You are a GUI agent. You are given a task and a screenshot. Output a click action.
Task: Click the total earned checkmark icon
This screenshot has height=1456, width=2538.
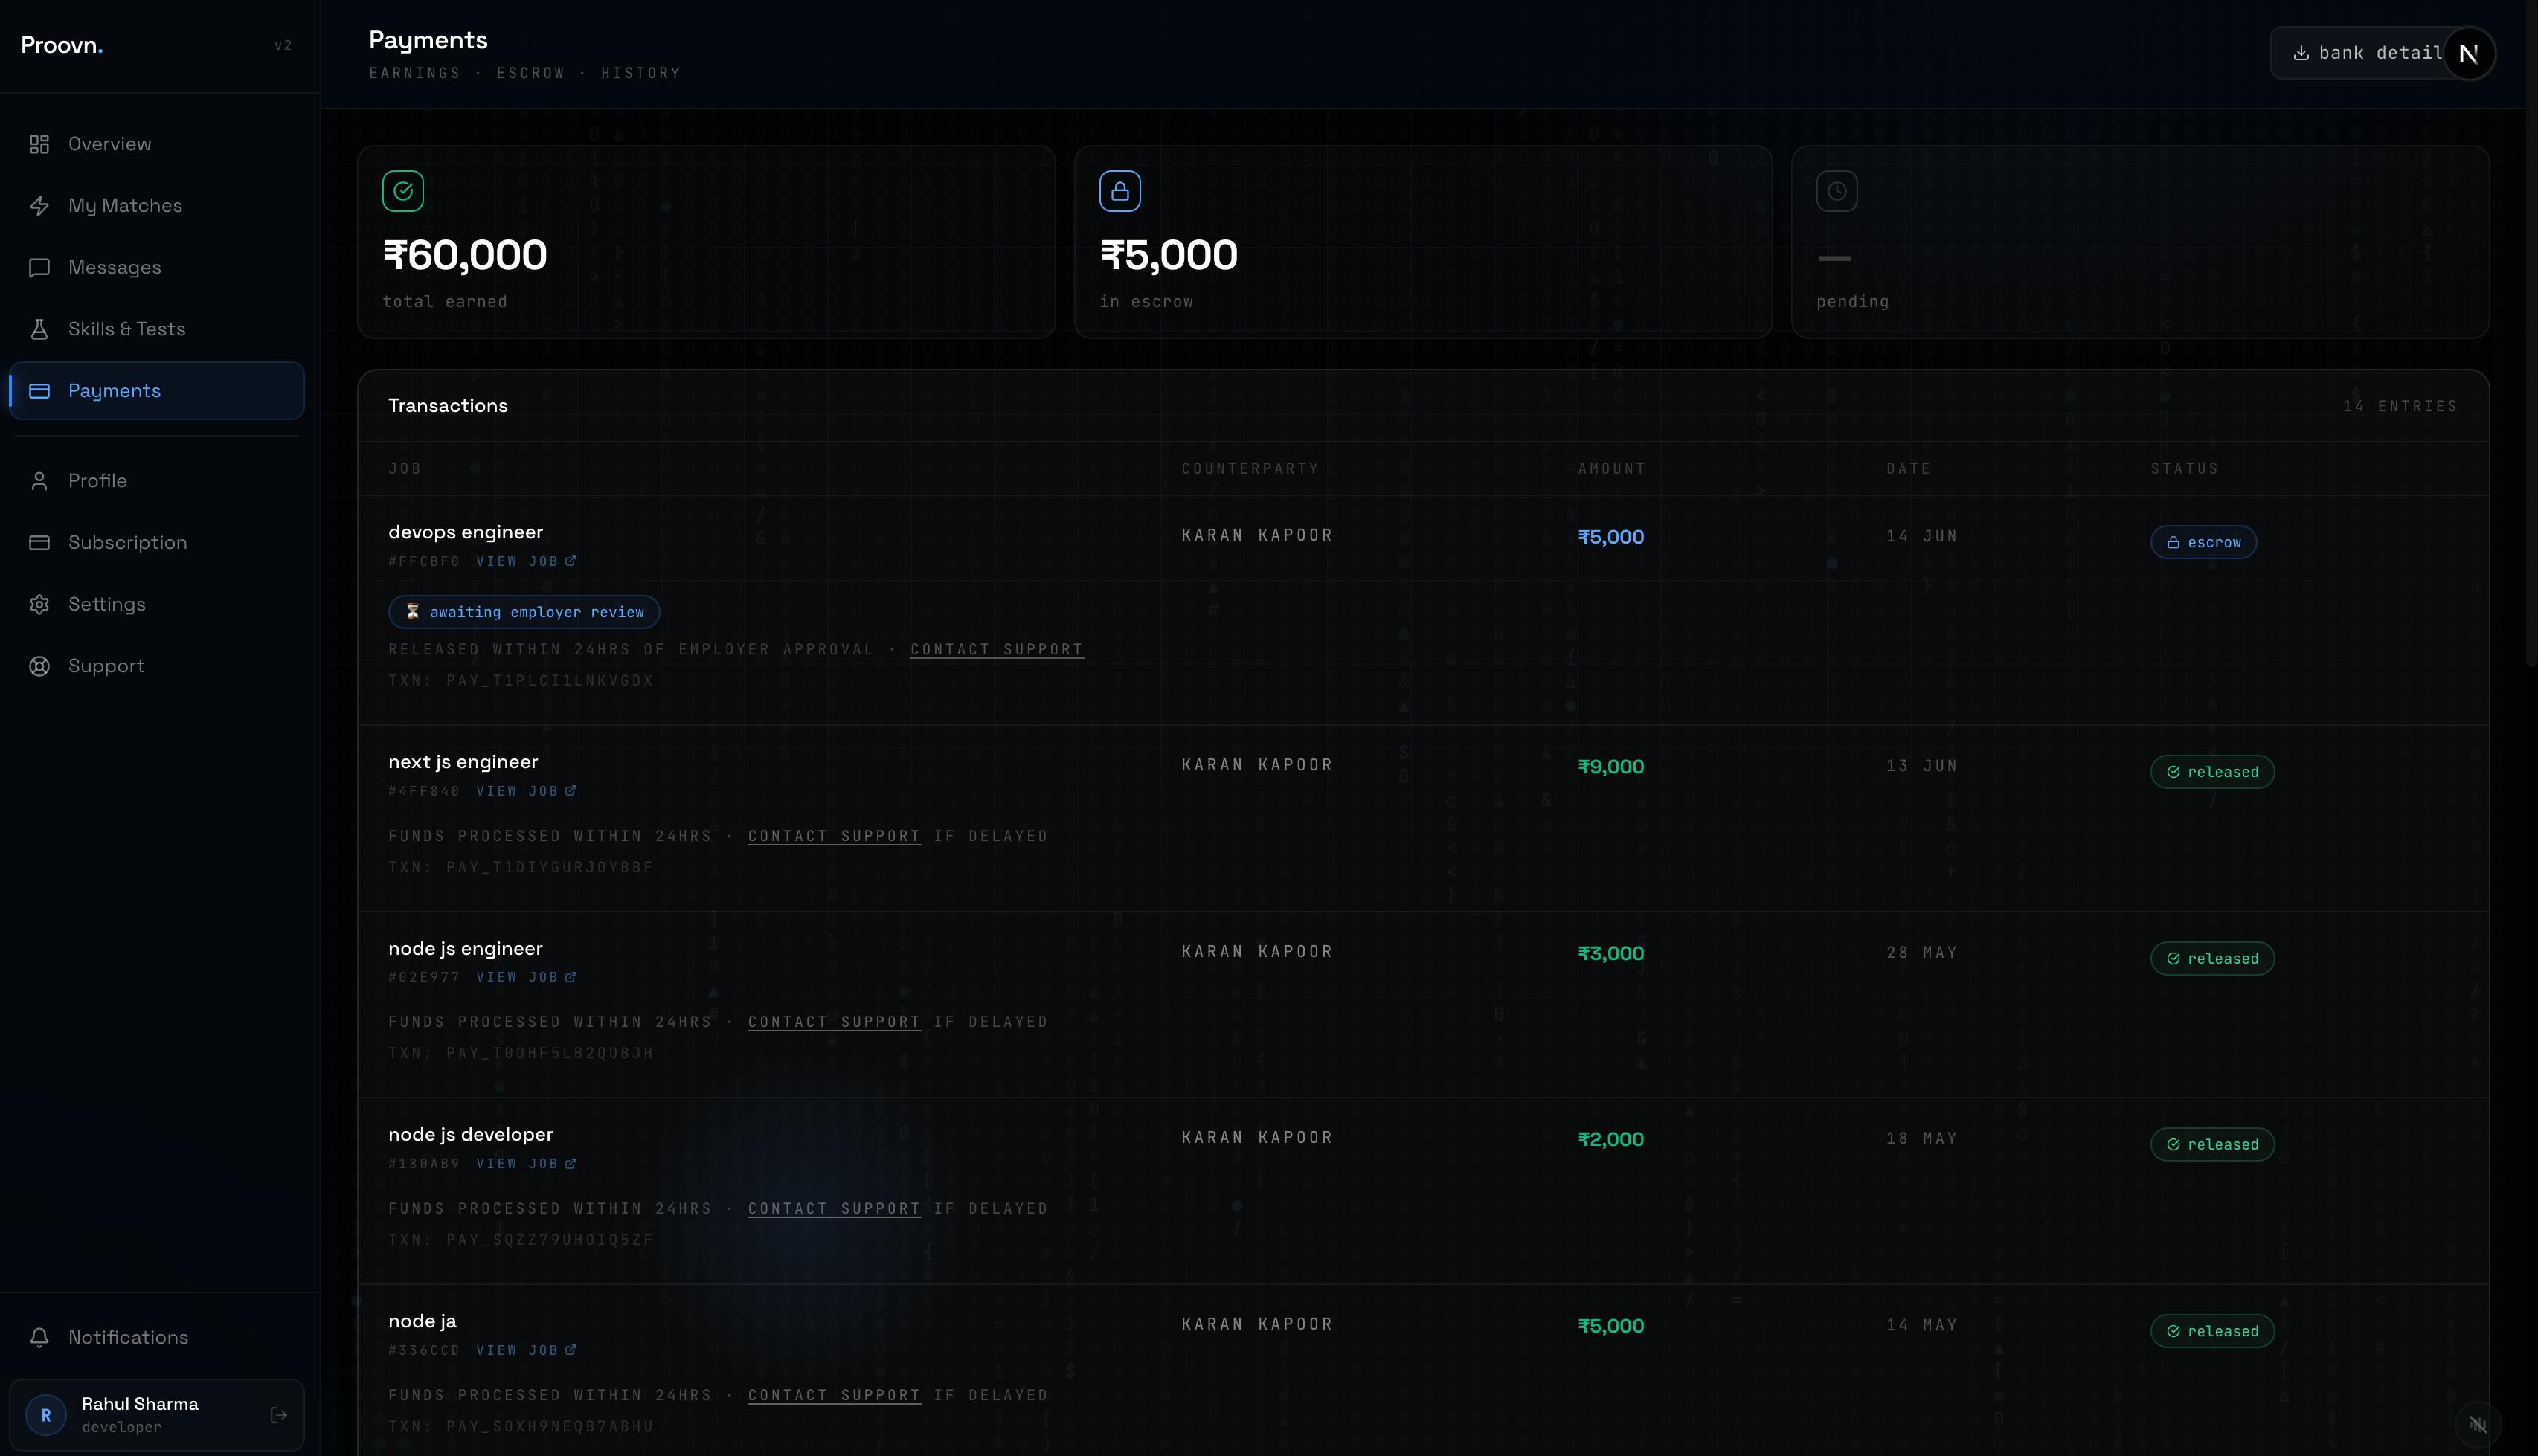(x=403, y=191)
